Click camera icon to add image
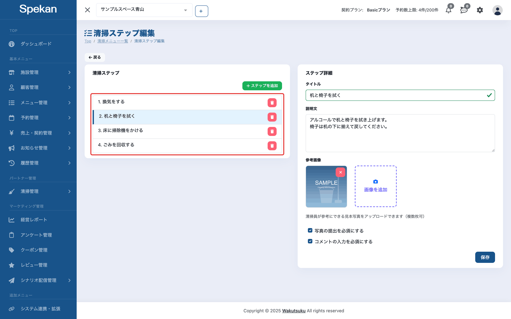This screenshot has height=319, width=511. [376, 182]
